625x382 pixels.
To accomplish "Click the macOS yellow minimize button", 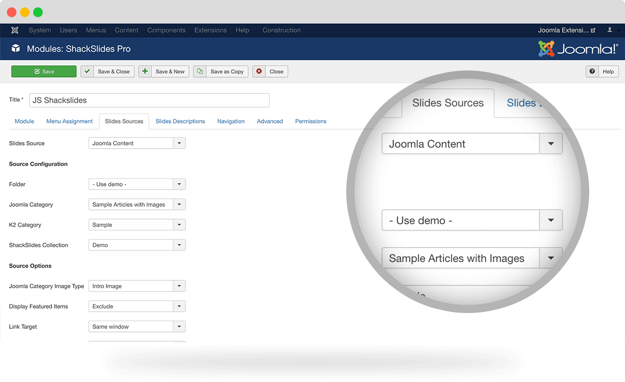I will click(25, 12).
